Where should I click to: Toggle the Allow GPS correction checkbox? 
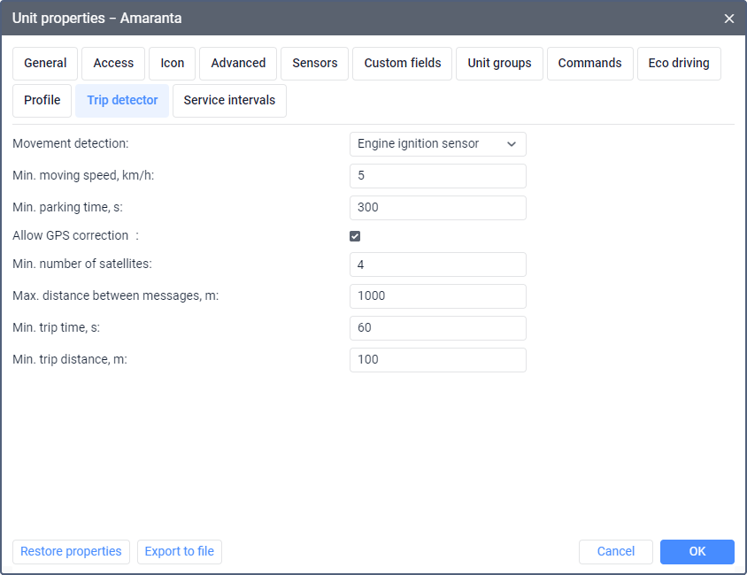coord(355,236)
